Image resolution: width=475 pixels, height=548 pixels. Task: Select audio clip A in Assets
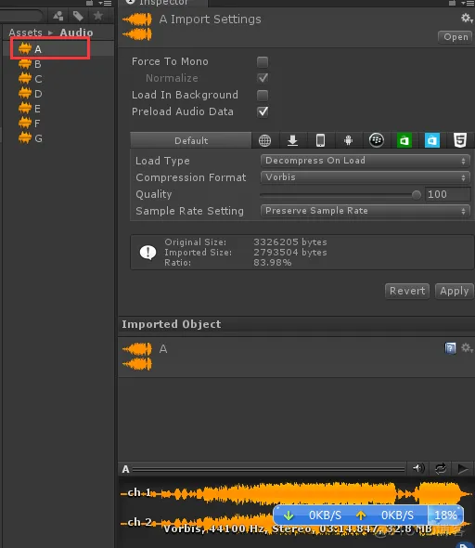tap(58, 49)
